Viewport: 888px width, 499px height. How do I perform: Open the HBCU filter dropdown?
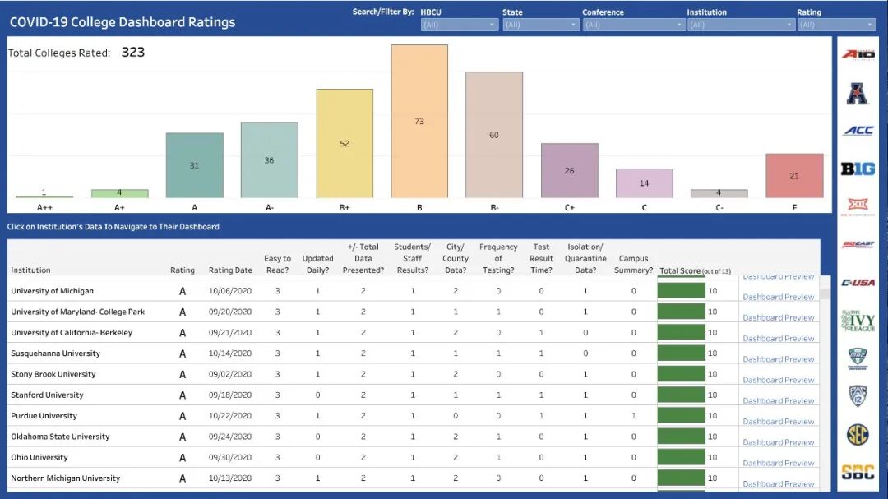tap(459, 25)
